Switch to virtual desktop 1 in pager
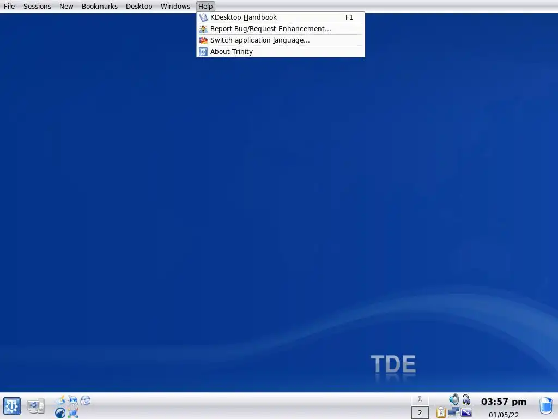The height and width of the screenshot is (419, 558). (420, 399)
